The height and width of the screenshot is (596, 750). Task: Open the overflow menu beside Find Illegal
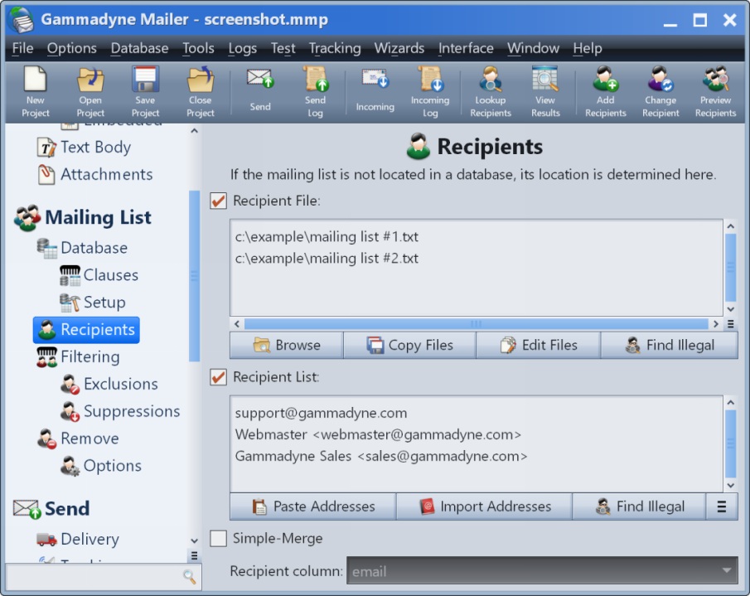(x=722, y=506)
